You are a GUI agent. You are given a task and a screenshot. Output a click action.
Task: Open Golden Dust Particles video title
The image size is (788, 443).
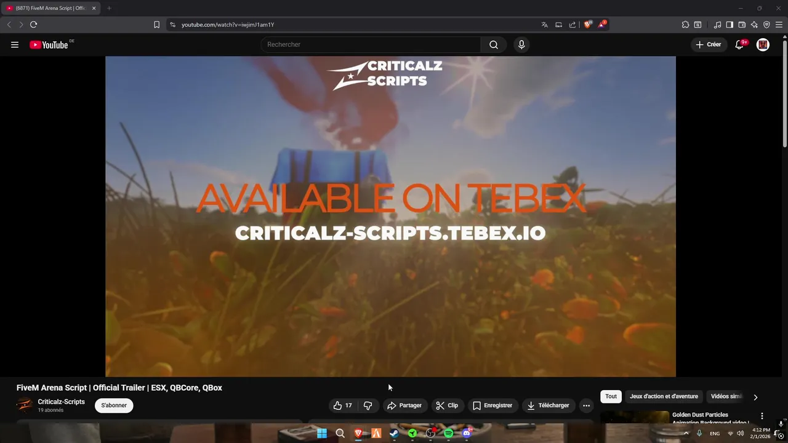click(710, 418)
